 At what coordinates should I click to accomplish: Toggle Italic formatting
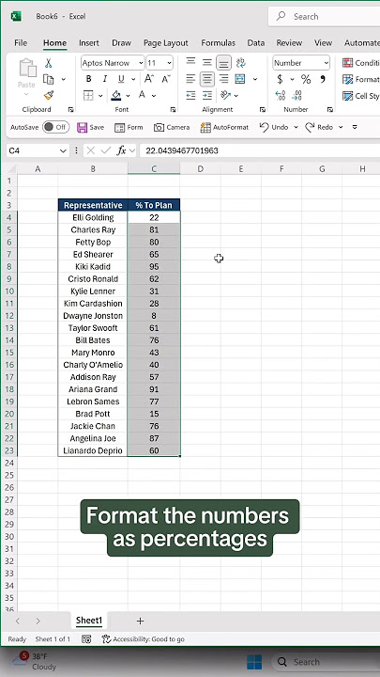click(x=105, y=79)
